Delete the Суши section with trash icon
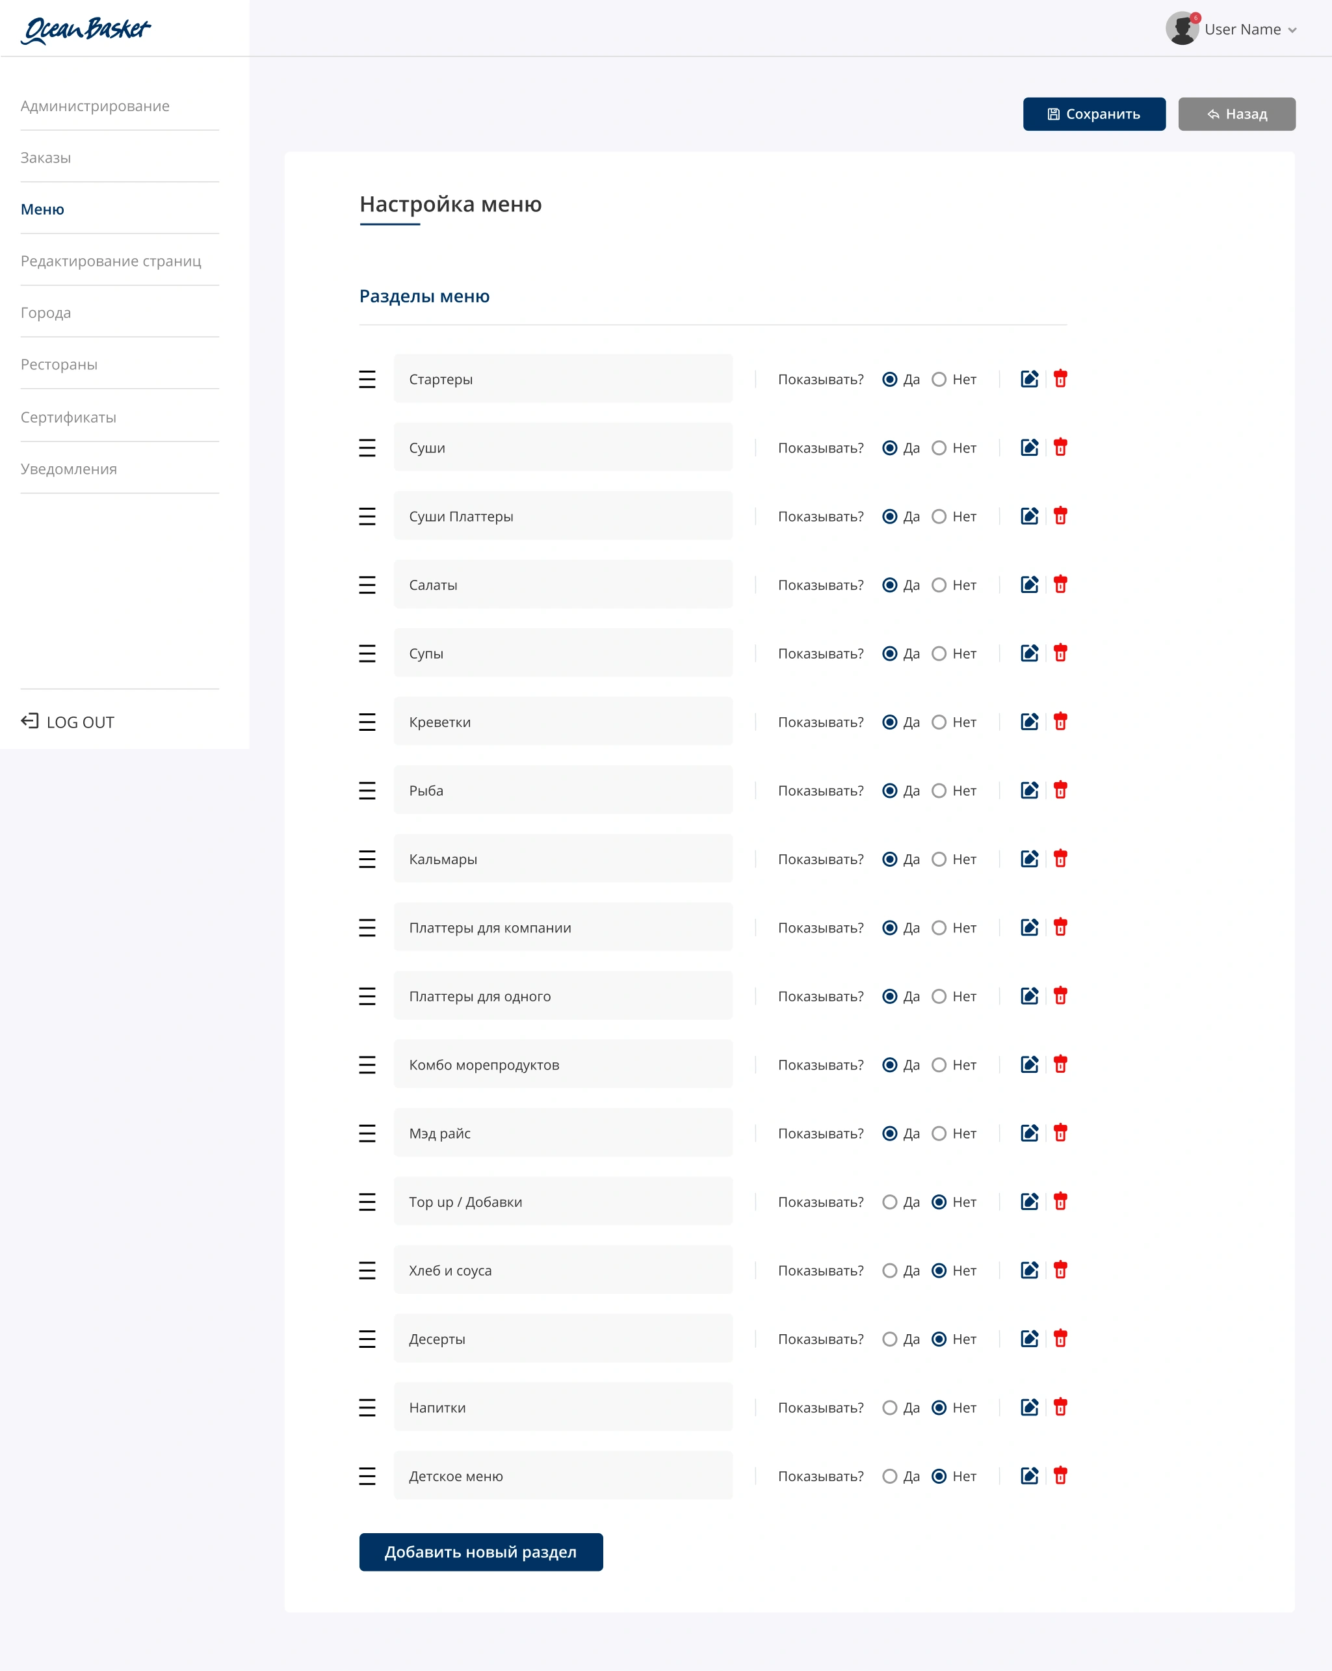The height and width of the screenshot is (1671, 1332). point(1060,447)
